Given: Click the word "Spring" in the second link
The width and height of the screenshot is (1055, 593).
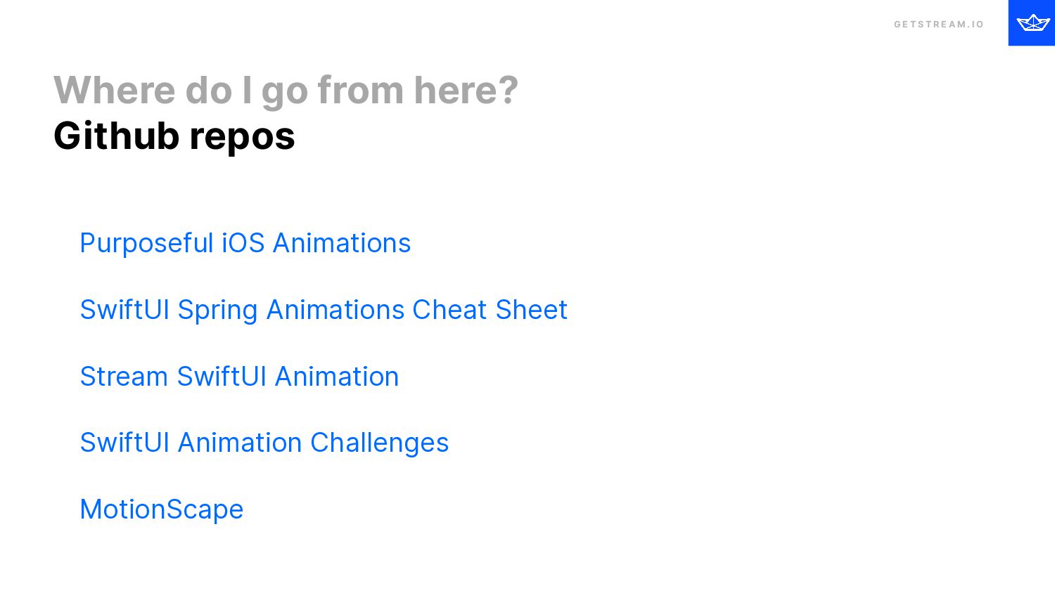Looking at the screenshot, I should coord(217,310).
